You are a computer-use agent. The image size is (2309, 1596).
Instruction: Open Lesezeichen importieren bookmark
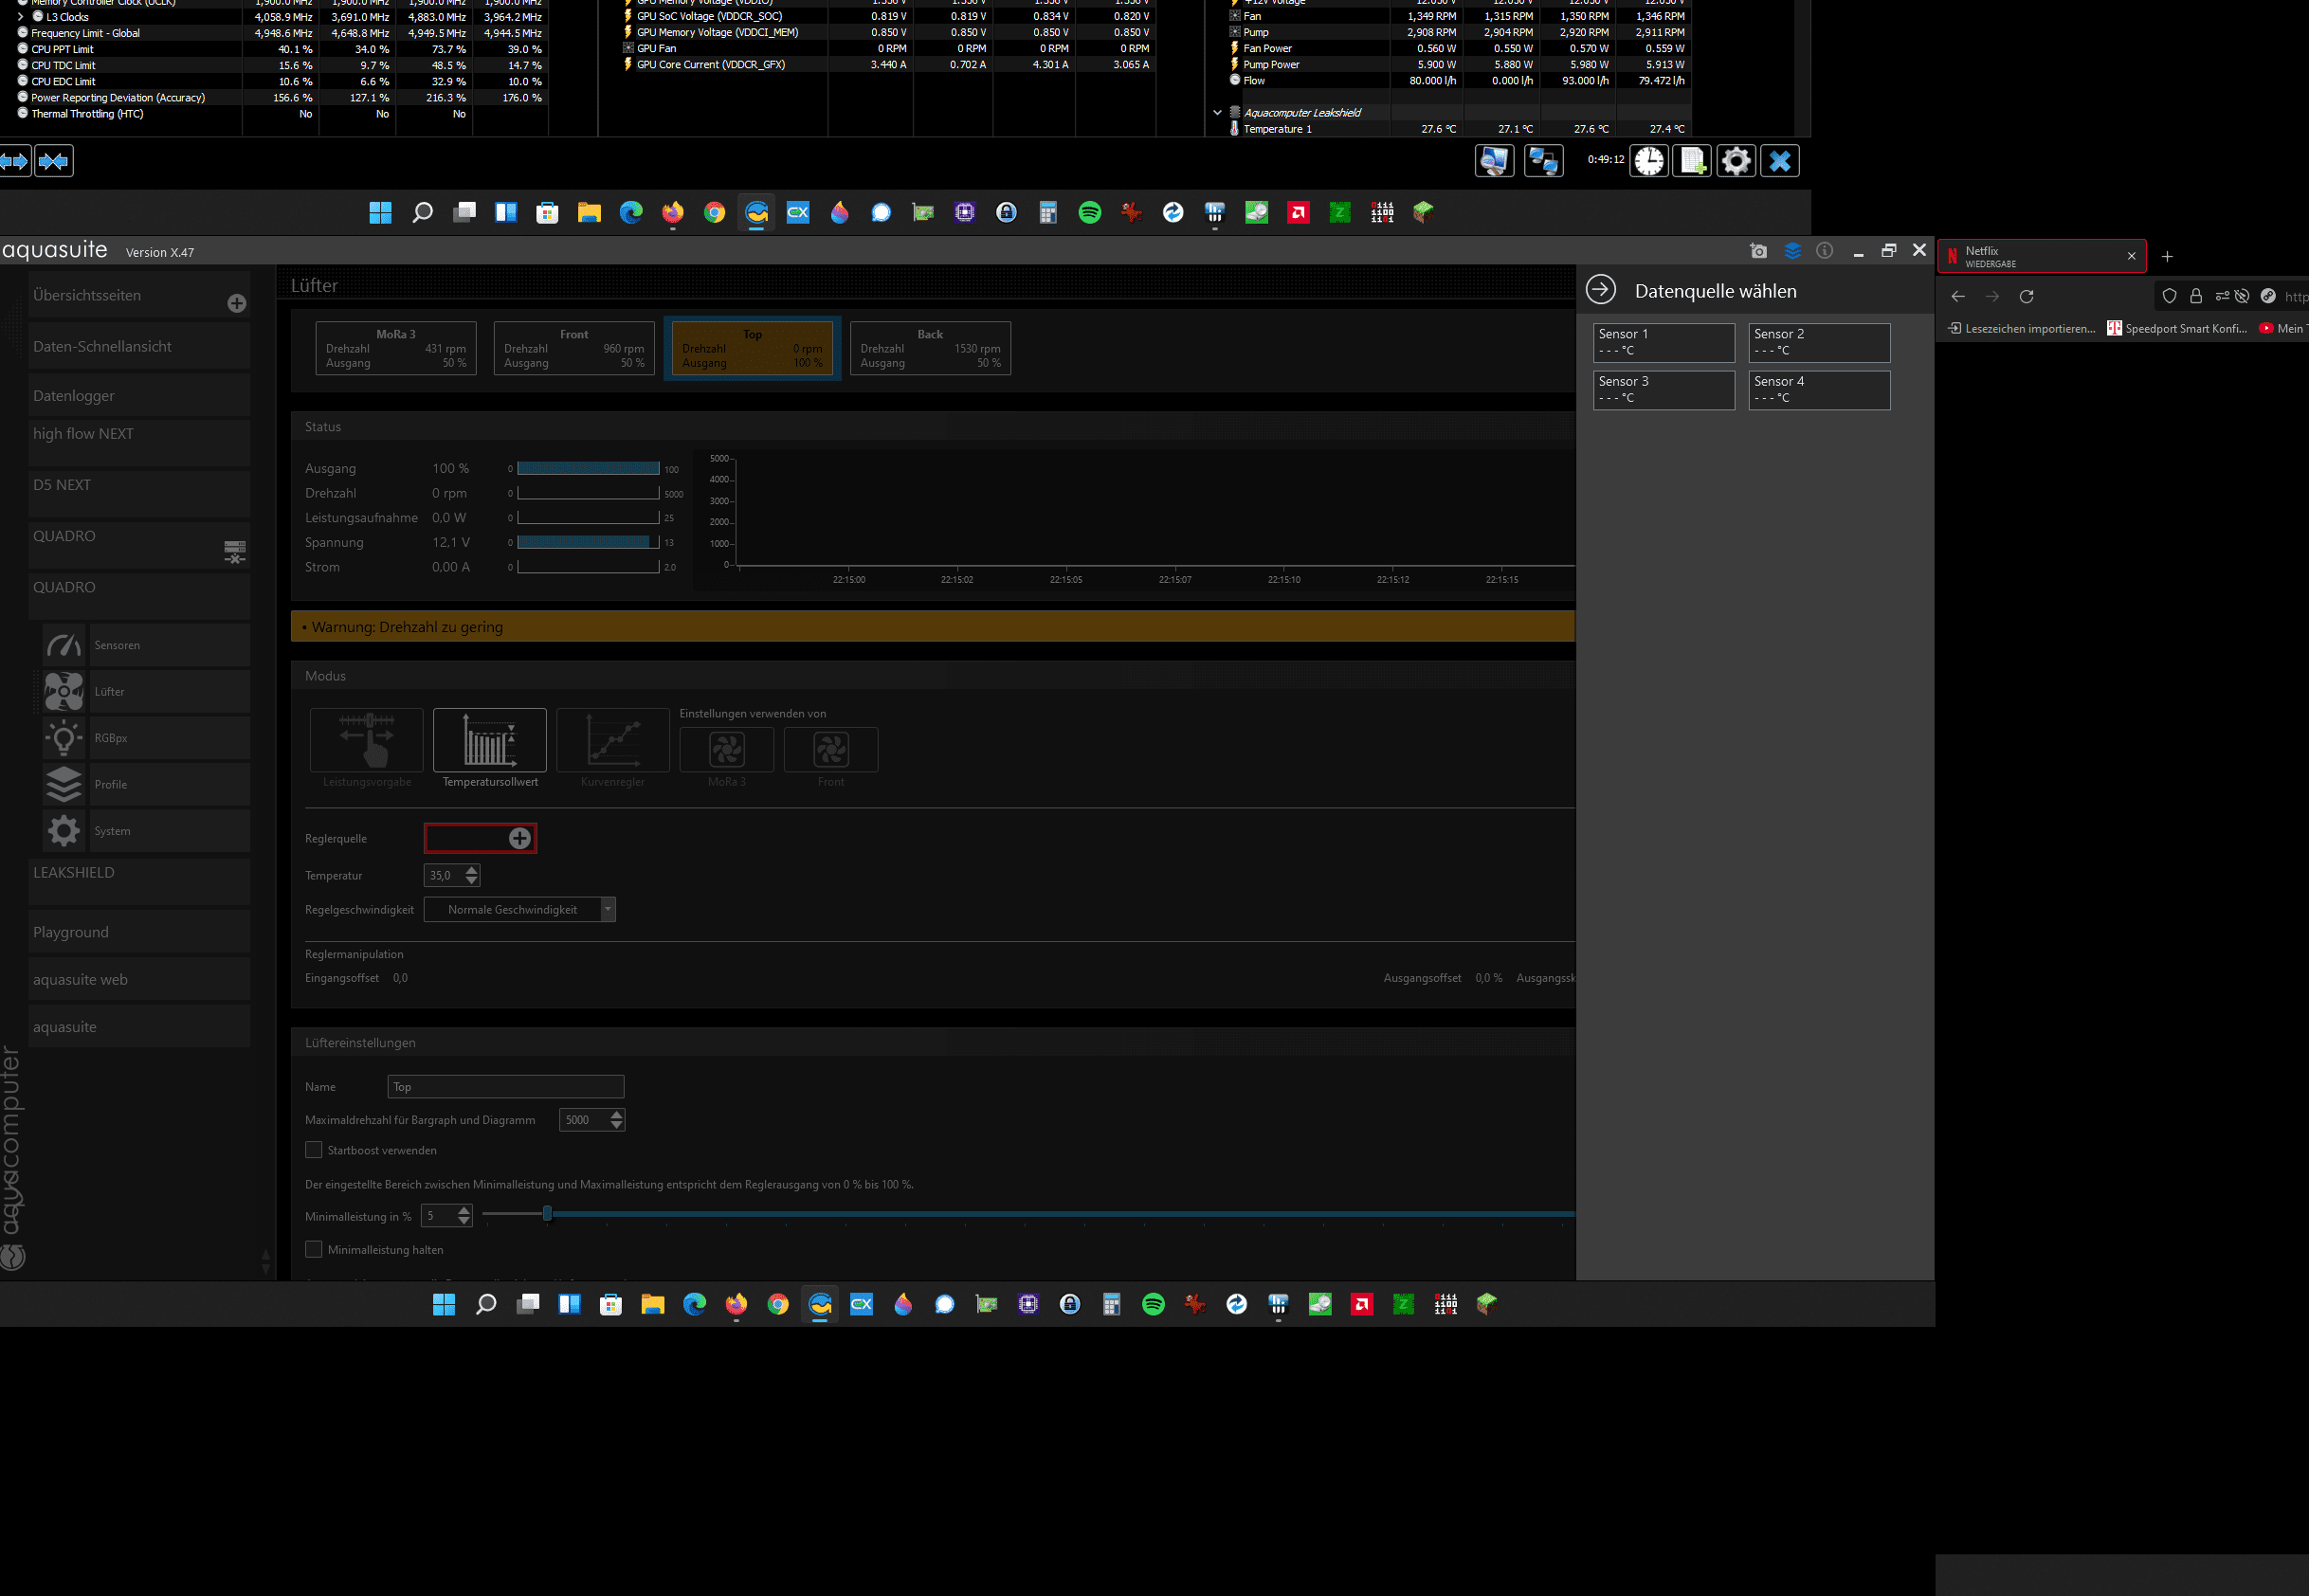(2021, 328)
